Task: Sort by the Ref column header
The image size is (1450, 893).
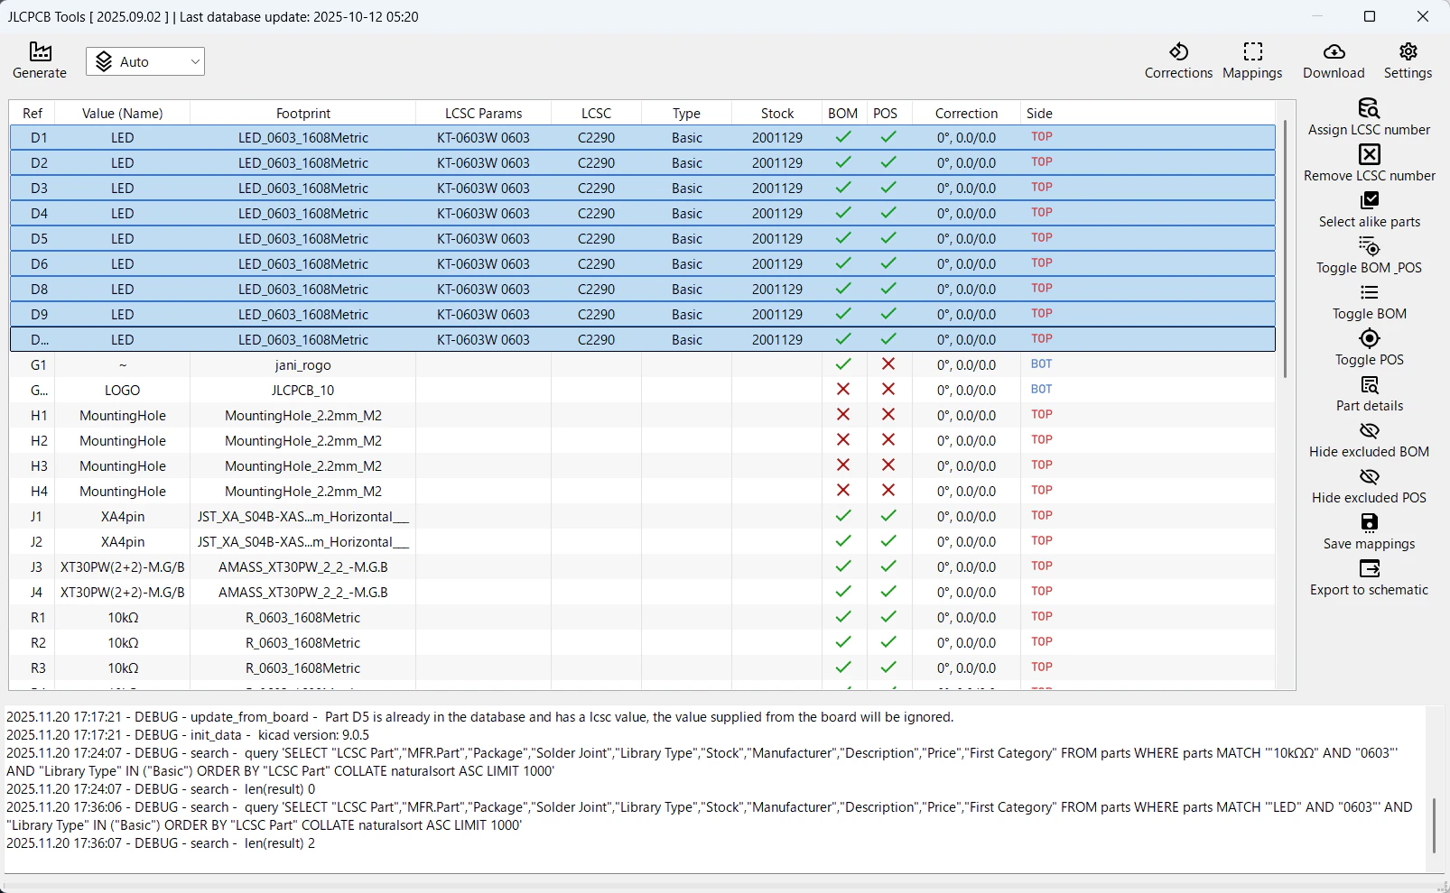Action: click(x=33, y=113)
